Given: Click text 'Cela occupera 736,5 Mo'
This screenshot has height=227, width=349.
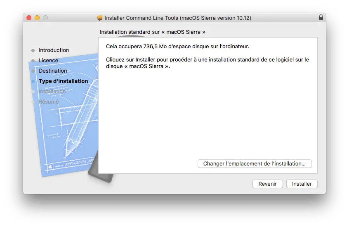Looking at the screenshot, I should (136, 46).
